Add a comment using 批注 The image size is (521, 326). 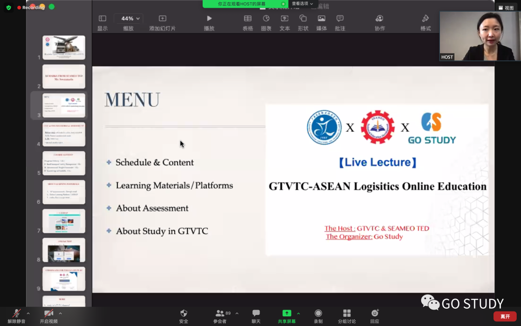(x=340, y=23)
